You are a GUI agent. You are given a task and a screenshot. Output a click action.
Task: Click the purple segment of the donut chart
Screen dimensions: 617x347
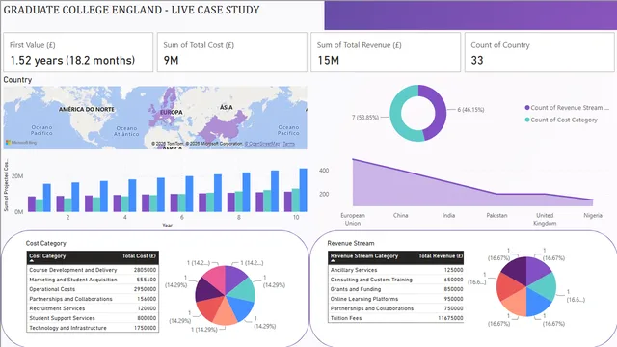[x=440, y=112]
